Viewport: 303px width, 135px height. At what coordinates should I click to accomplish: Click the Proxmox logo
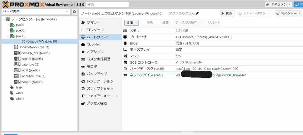pos(23,4)
